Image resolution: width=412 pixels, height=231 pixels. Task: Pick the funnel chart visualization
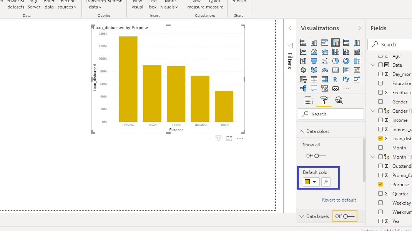314,61
